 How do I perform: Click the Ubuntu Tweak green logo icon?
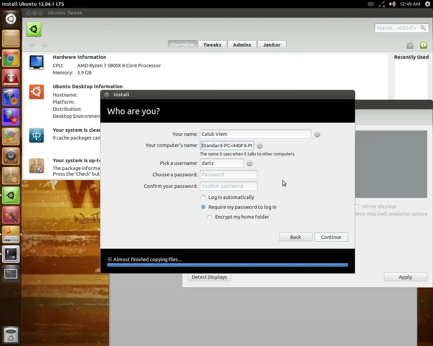pos(34,29)
